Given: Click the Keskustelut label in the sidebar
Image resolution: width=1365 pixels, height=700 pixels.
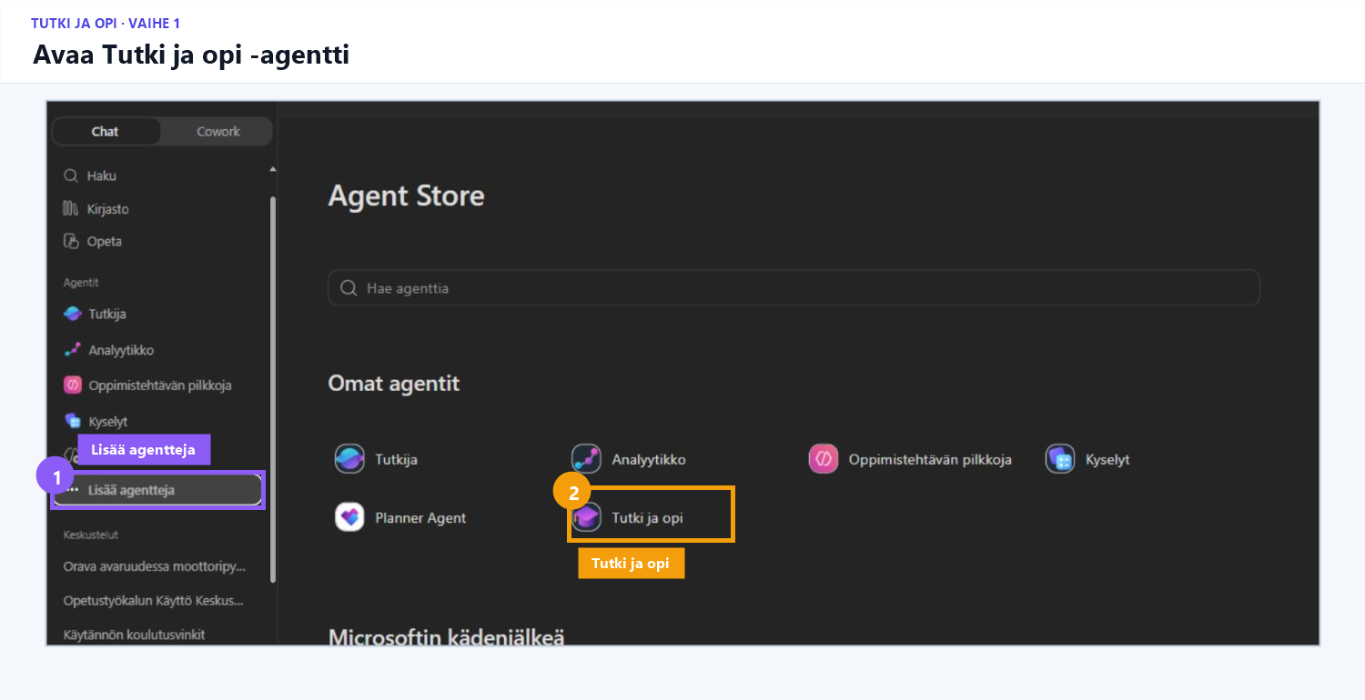Looking at the screenshot, I should 91,535.
